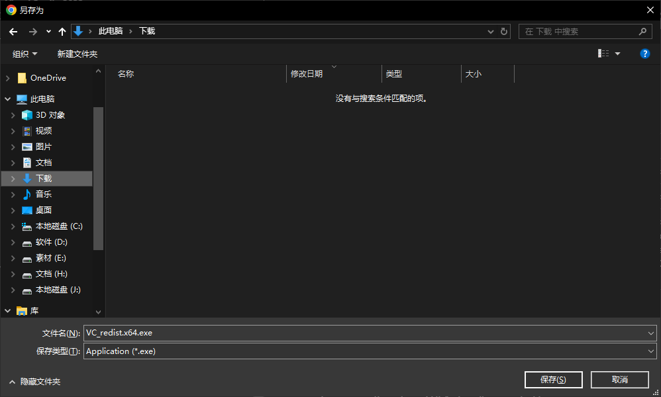This screenshot has height=397, width=661.
Task: Open the 组织 menu
Action: click(25, 54)
